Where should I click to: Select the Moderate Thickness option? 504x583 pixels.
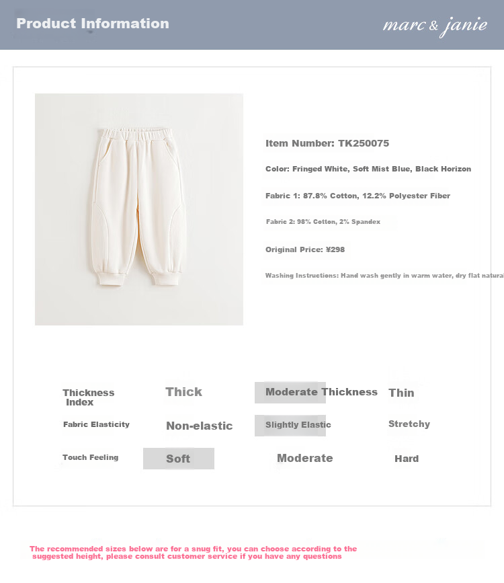coord(321,392)
